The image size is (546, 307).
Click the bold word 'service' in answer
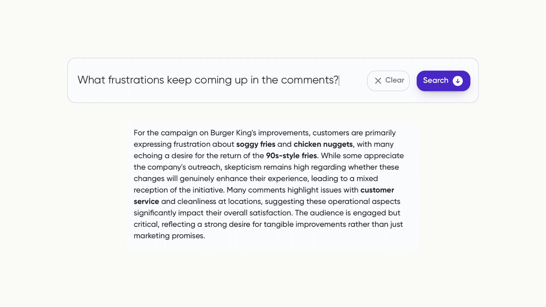pos(146,201)
